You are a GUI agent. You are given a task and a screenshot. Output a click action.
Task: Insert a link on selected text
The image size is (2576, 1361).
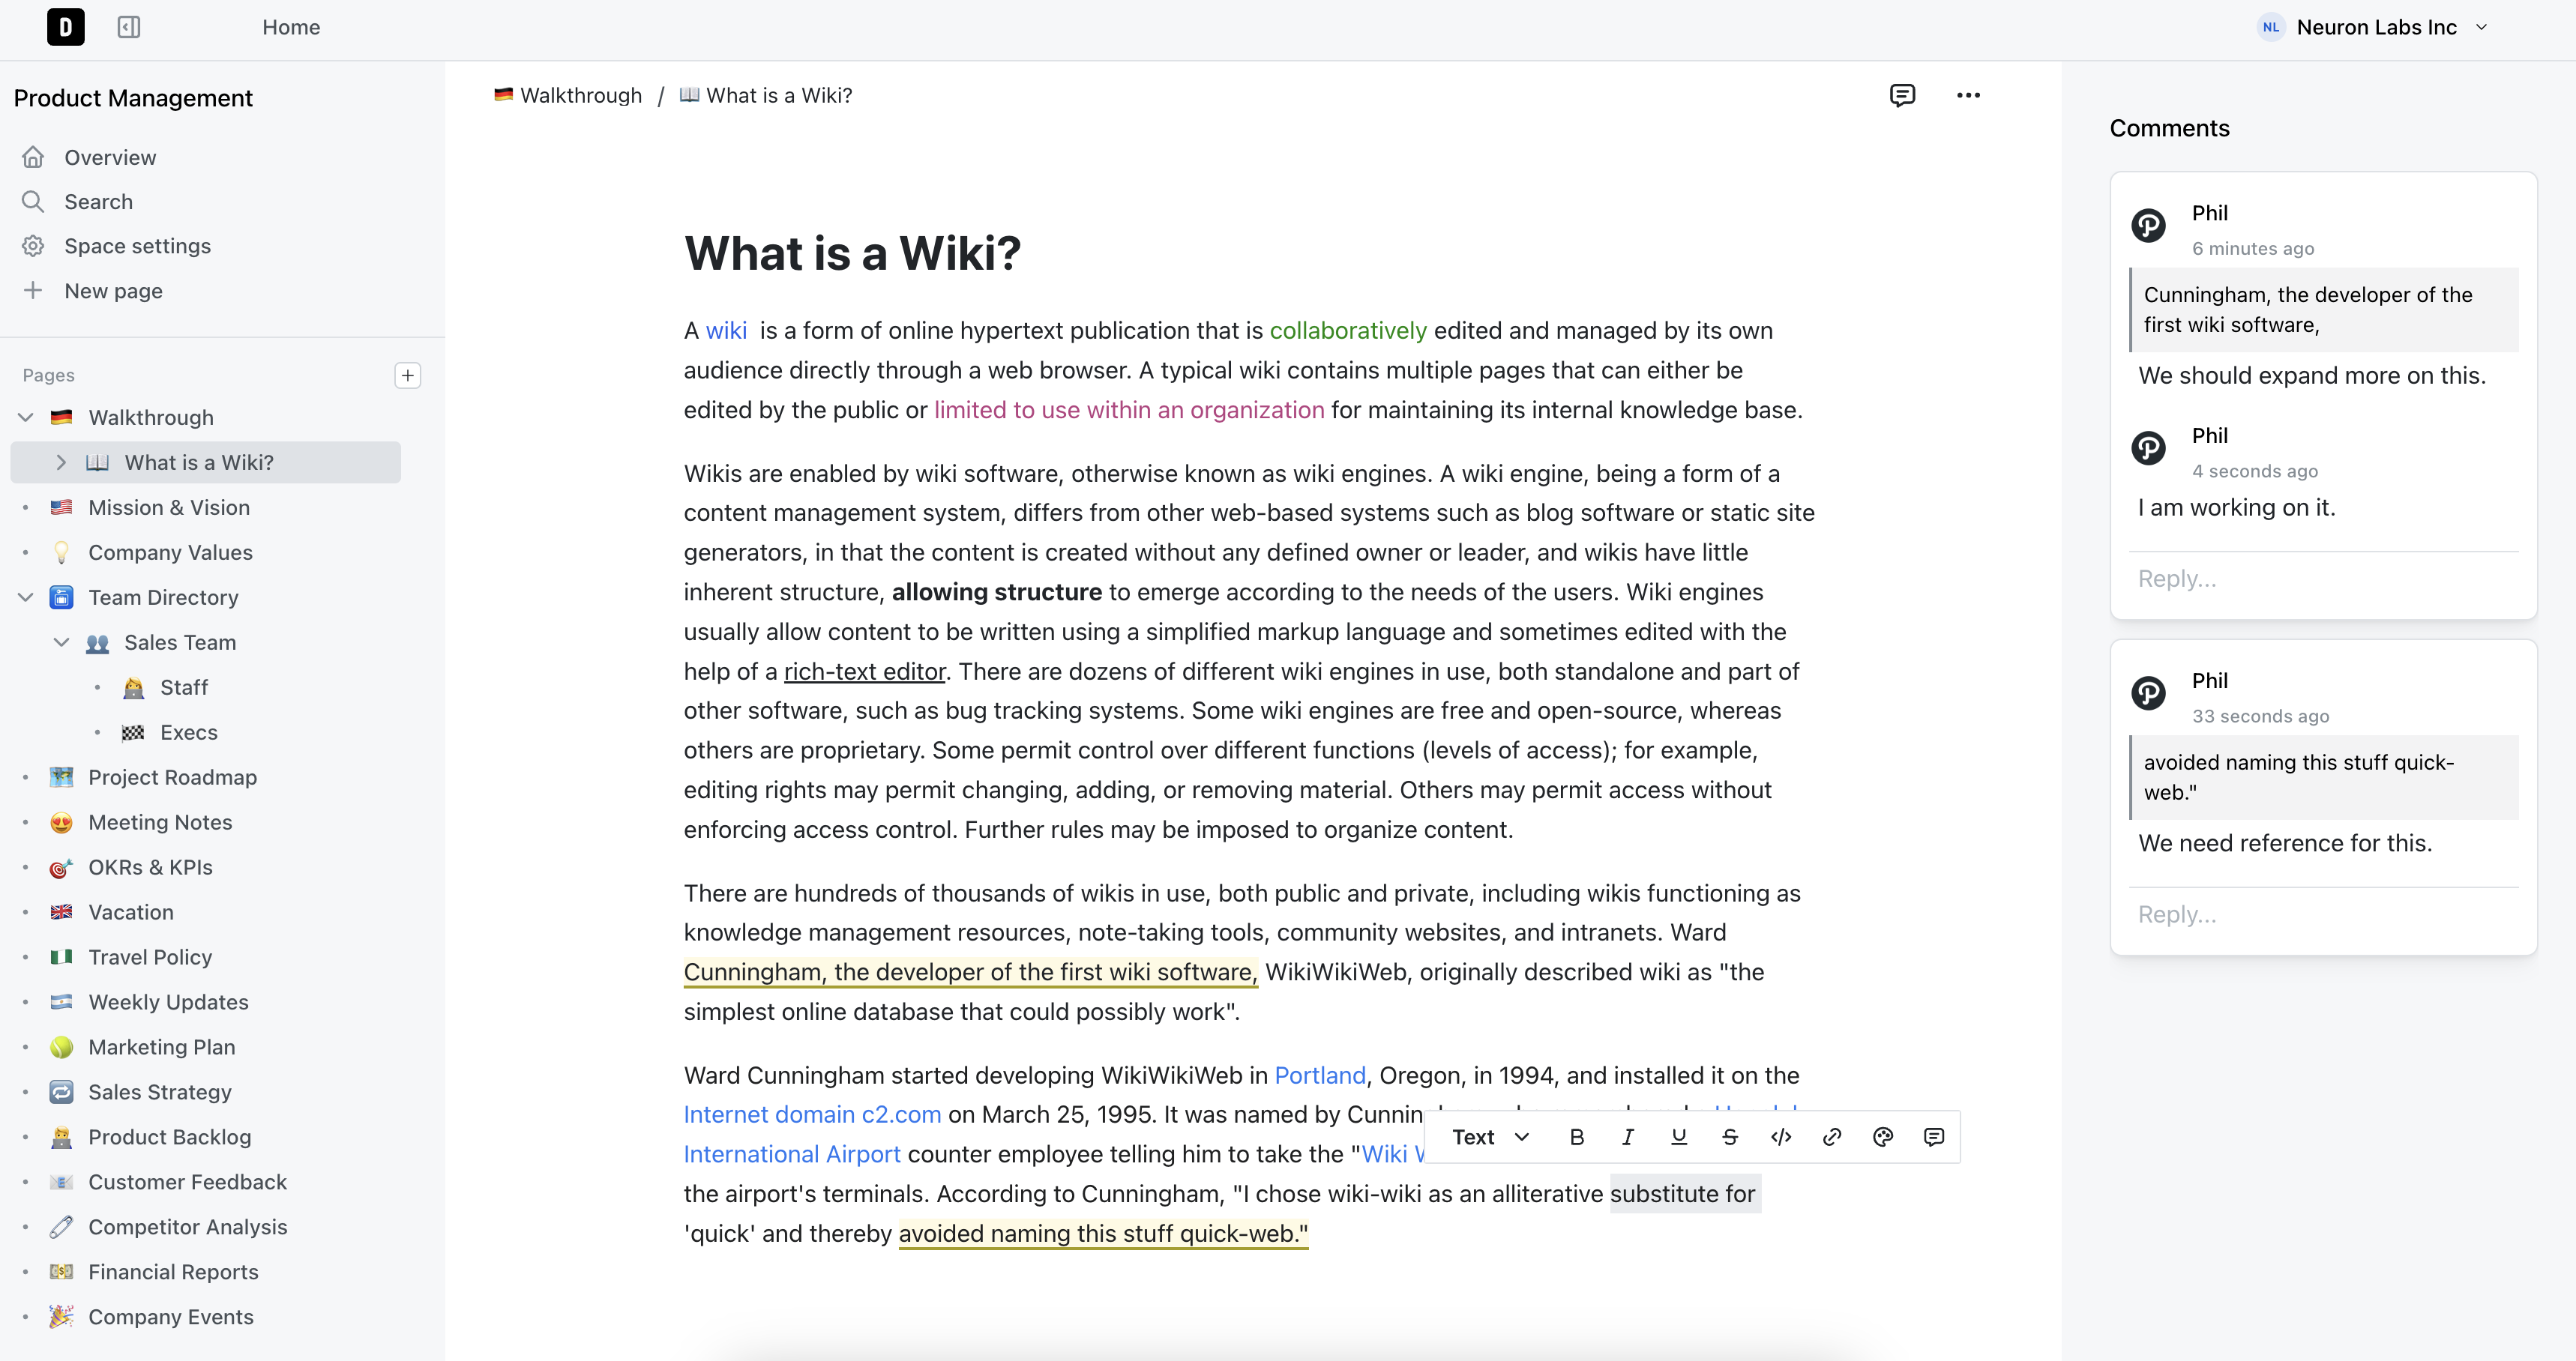pos(1832,1137)
